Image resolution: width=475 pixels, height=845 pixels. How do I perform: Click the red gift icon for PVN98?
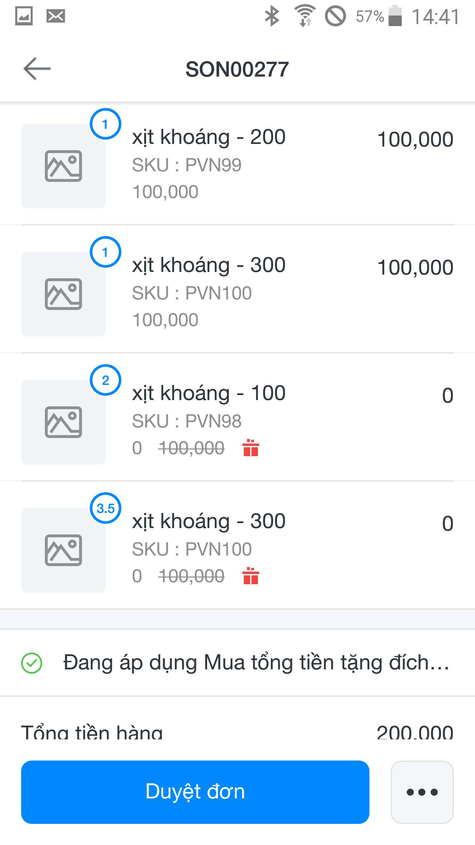pos(251,448)
